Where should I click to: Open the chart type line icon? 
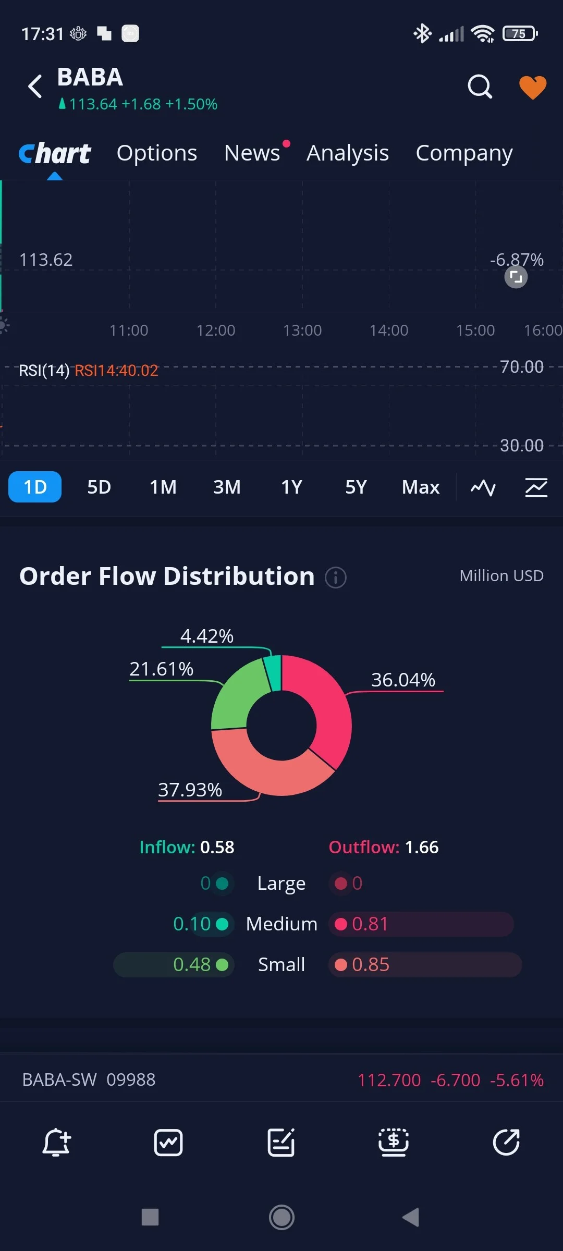[483, 487]
